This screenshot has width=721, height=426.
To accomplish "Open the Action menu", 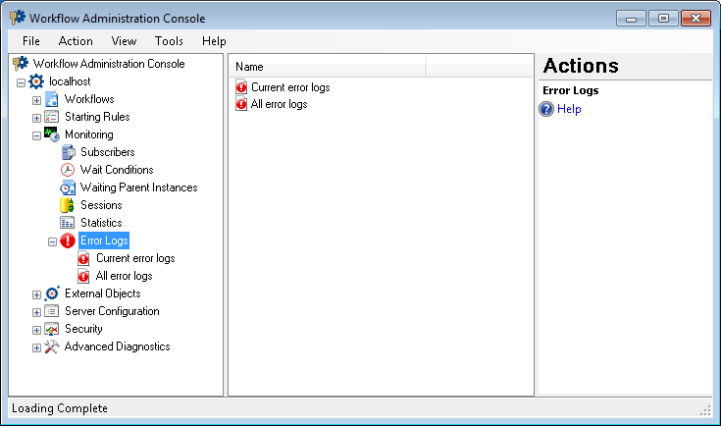I will 76,41.
